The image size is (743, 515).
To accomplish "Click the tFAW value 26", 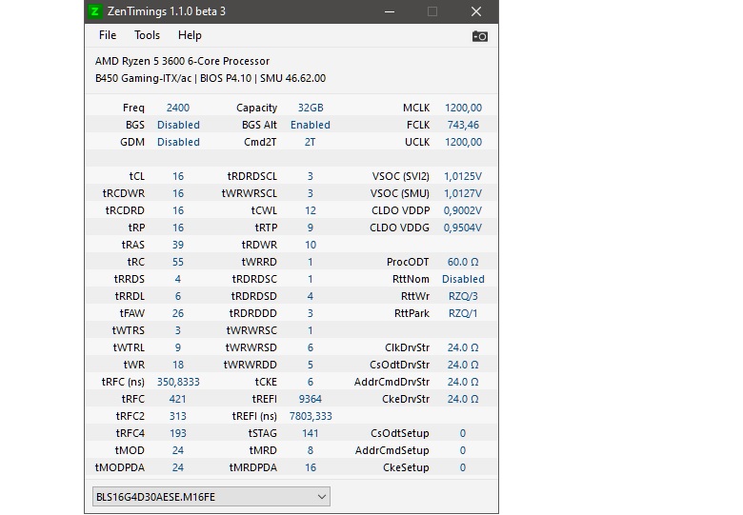I will click(x=178, y=313).
